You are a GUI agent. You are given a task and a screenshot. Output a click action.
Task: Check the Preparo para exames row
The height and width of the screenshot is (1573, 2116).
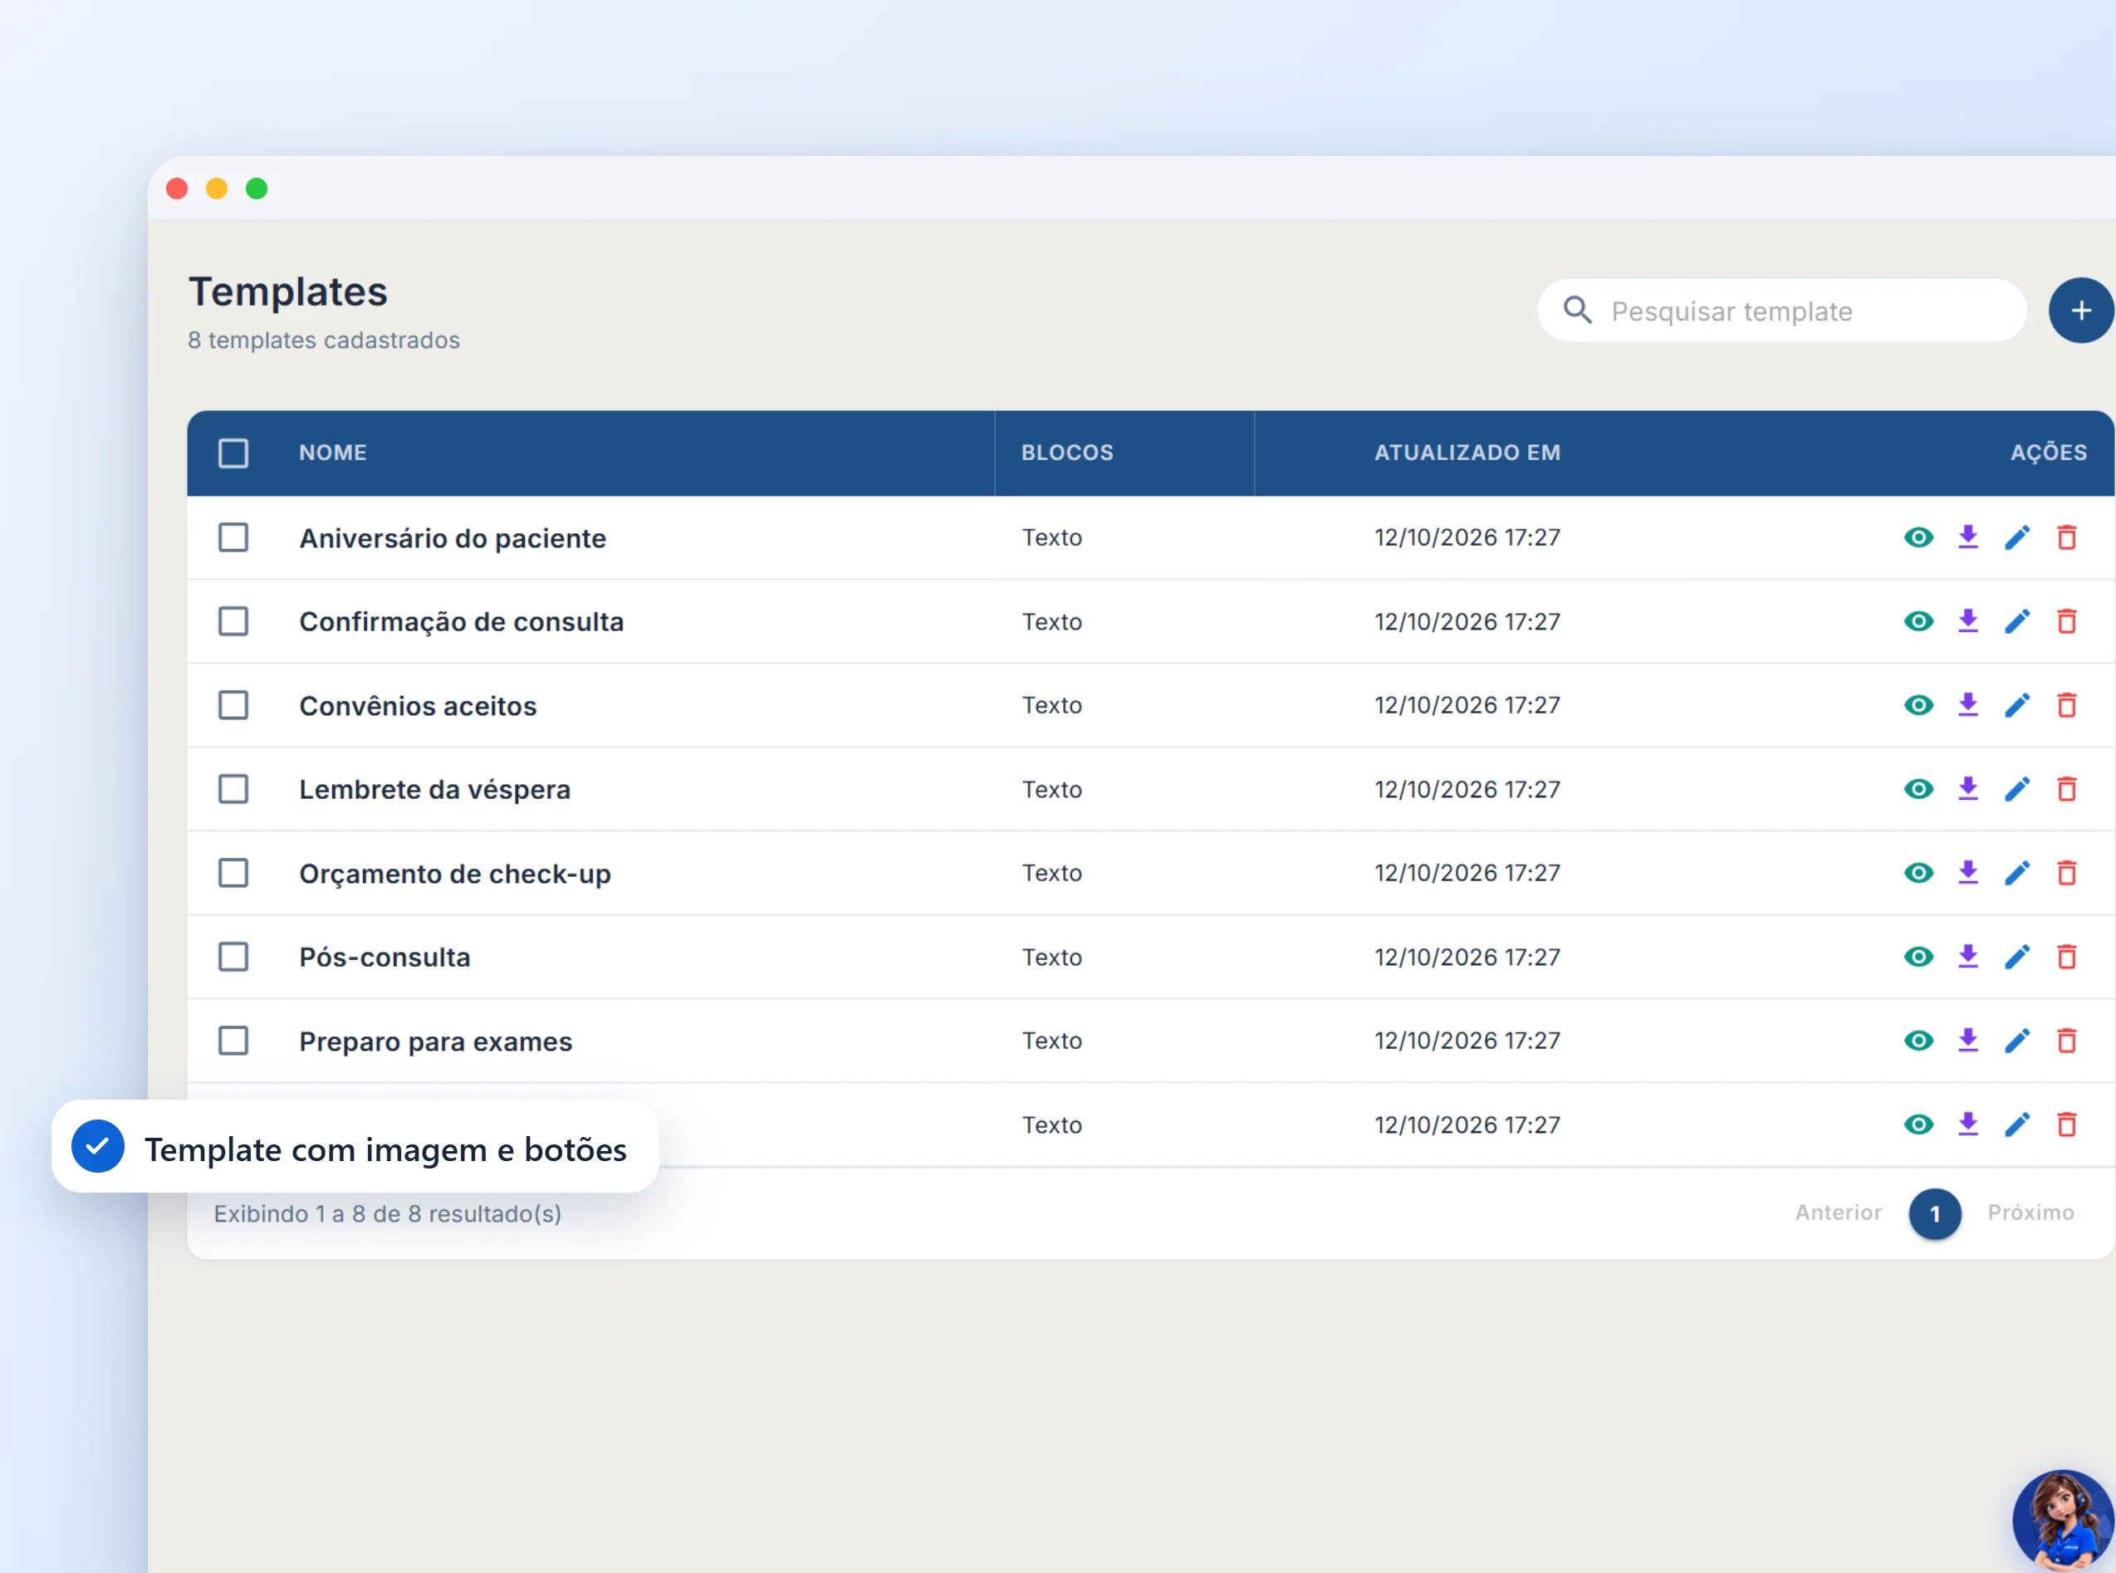coord(233,1040)
